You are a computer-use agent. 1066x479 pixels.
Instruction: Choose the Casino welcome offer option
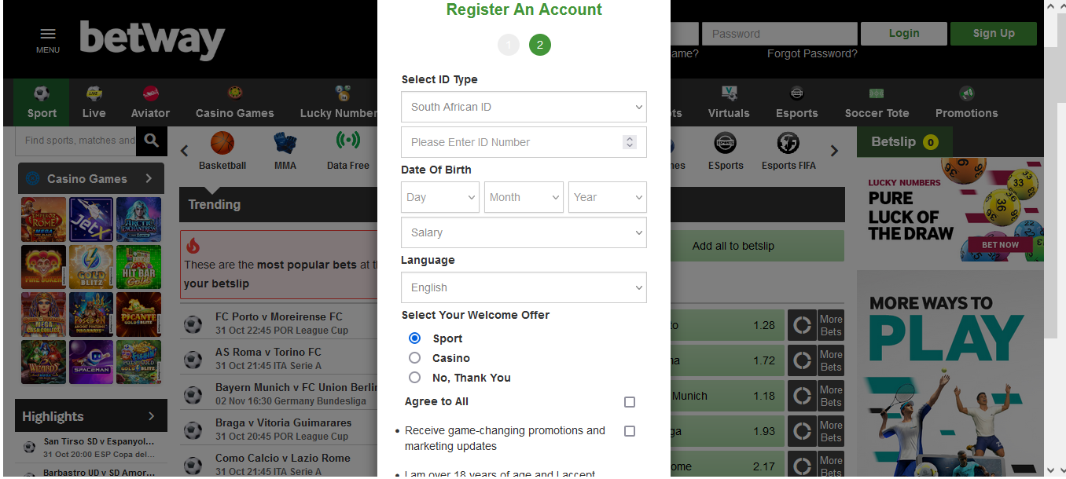pyautogui.click(x=414, y=357)
